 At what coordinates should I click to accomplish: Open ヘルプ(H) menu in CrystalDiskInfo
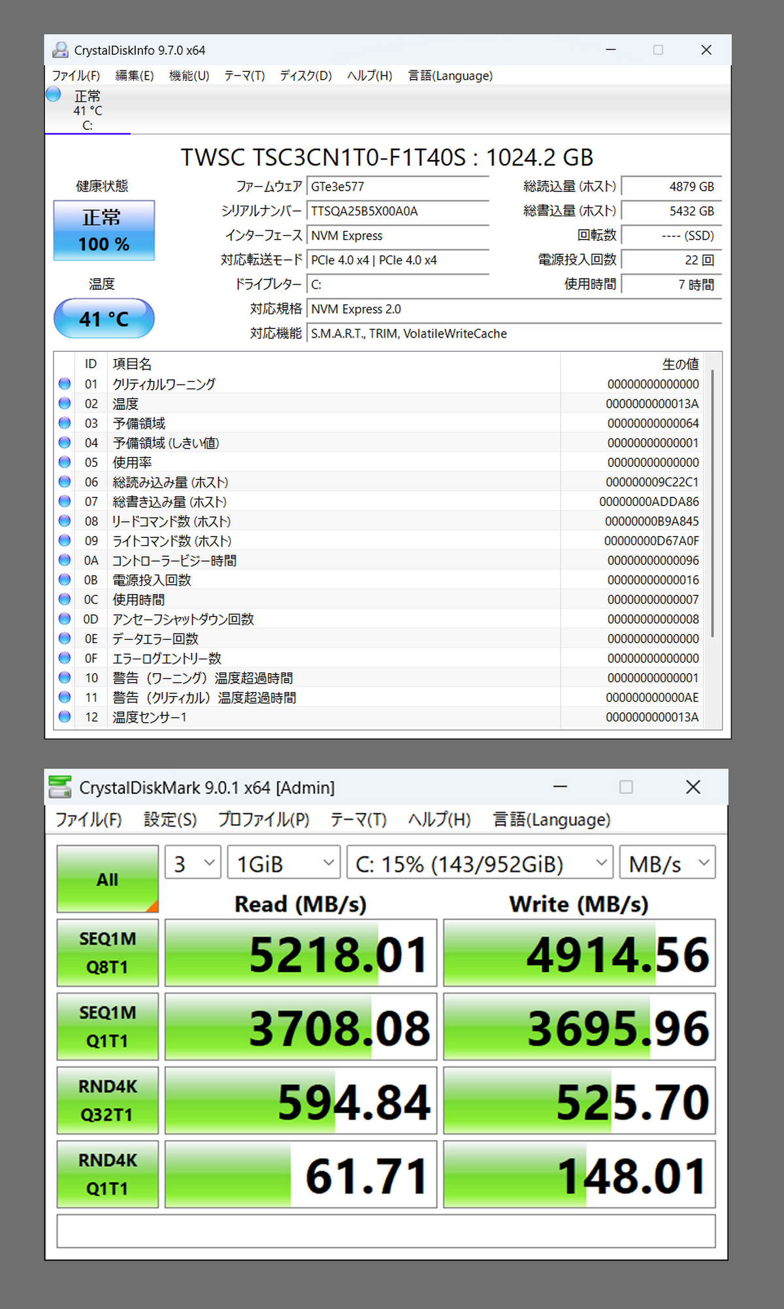click(370, 76)
